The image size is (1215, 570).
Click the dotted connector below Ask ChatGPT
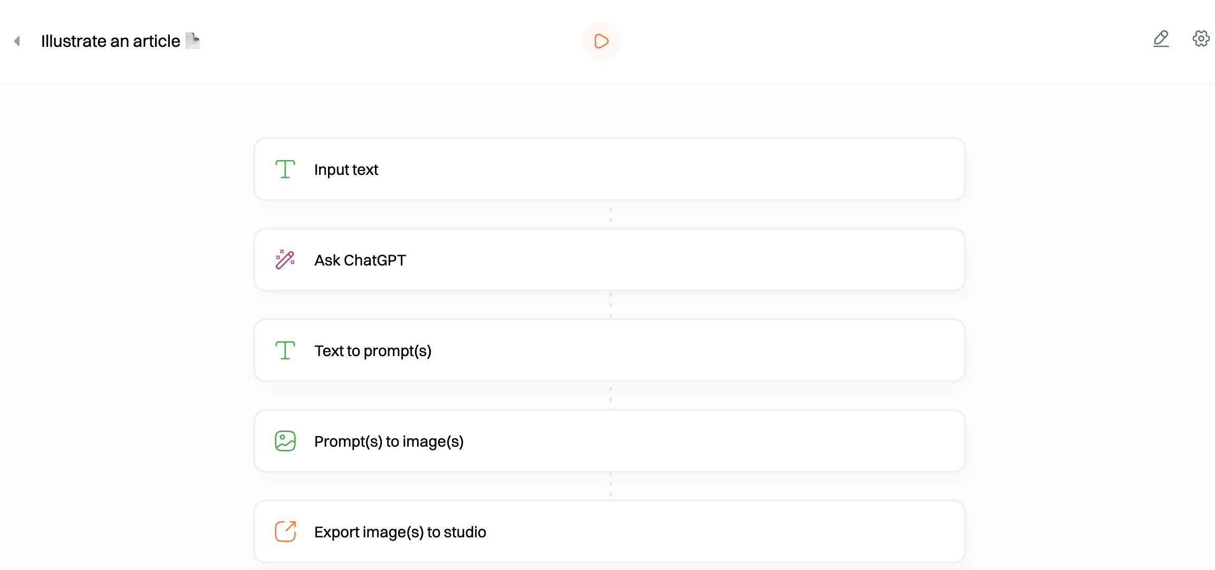611,305
